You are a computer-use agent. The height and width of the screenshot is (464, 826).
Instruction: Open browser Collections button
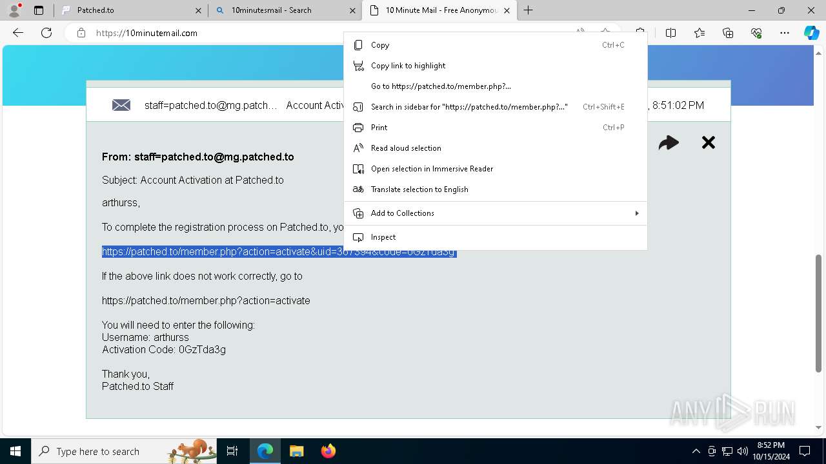(x=728, y=33)
